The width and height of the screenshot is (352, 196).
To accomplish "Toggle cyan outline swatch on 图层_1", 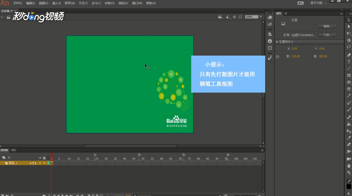I will tap(48, 163).
